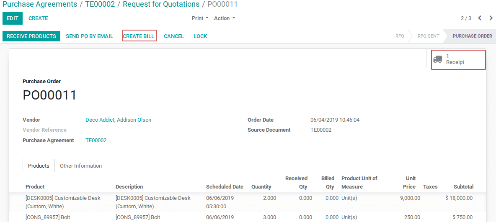Click SEND PO BY EMAIL

tap(90, 36)
